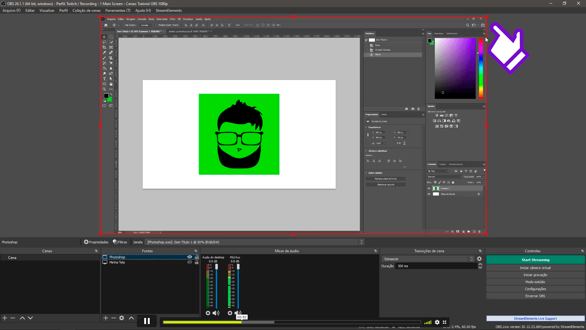Click the Iniciar gravação button
The image size is (586, 330).
pyautogui.click(x=535, y=275)
